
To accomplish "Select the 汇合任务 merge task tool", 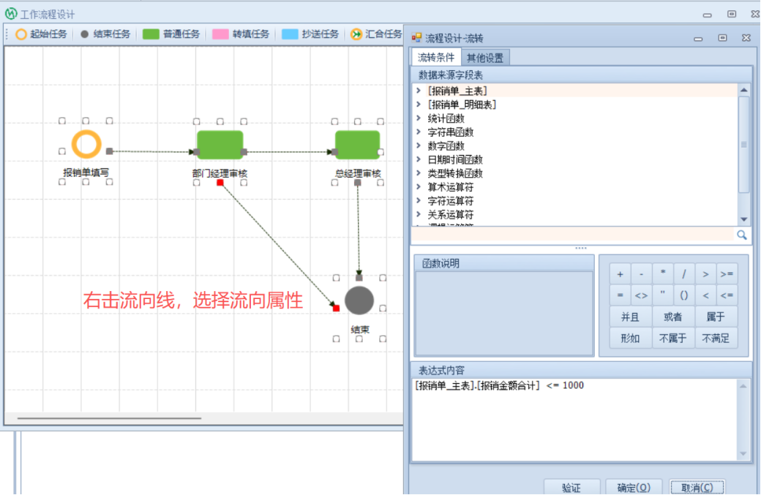I will click(376, 34).
